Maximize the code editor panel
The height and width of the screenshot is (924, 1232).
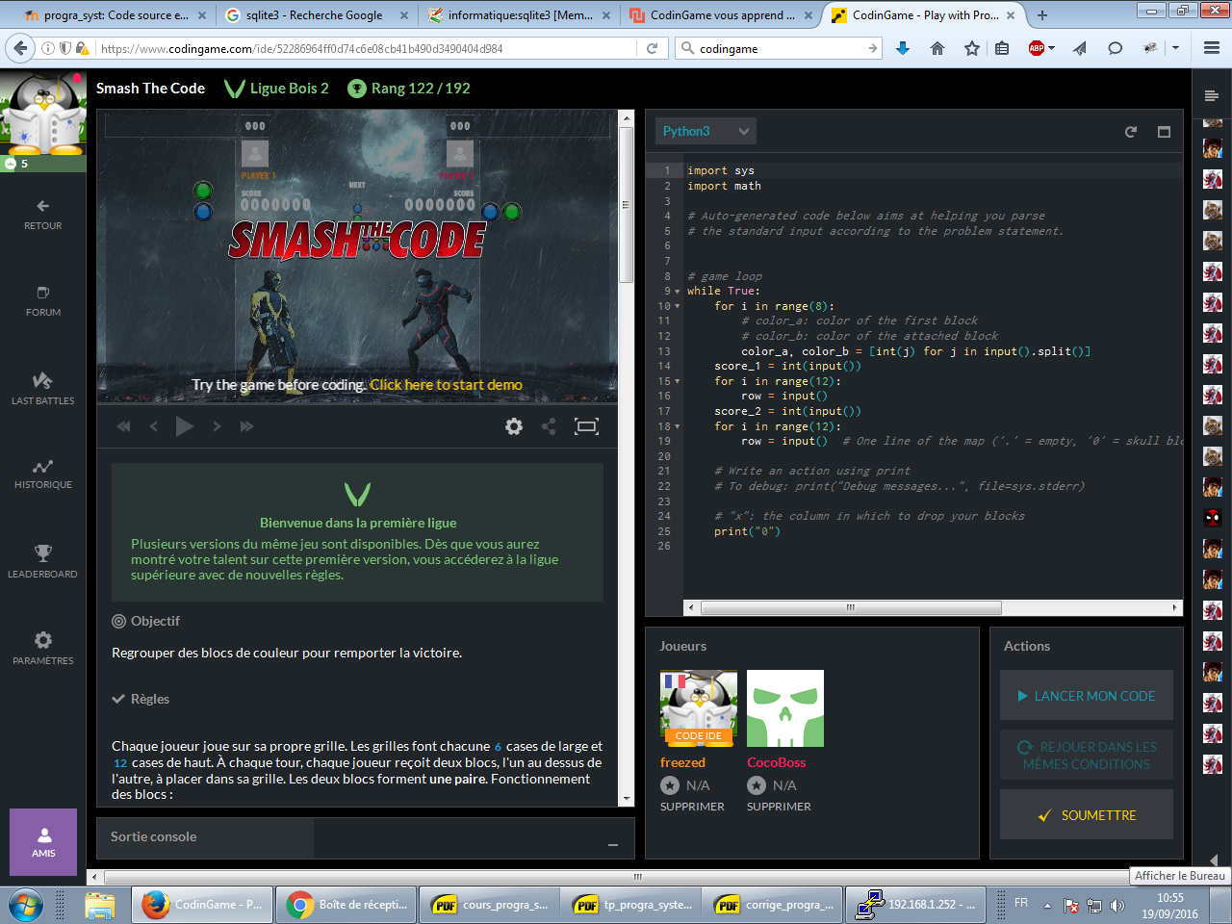(x=1164, y=132)
